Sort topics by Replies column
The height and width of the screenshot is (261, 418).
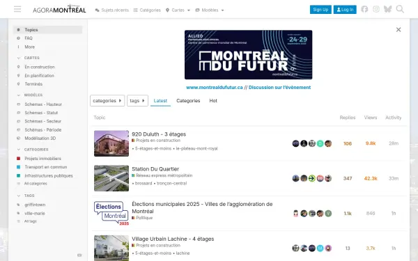coord(348,118)
